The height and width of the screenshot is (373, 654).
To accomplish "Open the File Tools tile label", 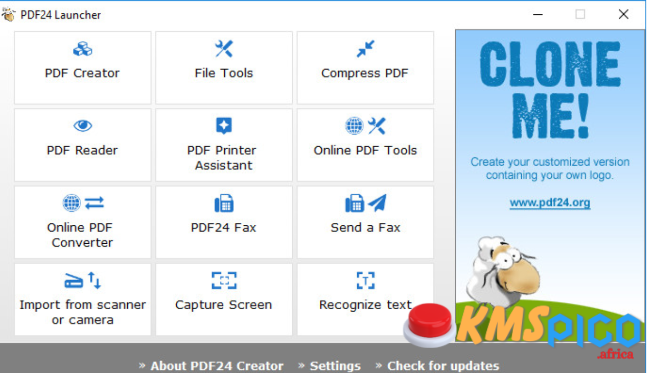I will (224, 73).
